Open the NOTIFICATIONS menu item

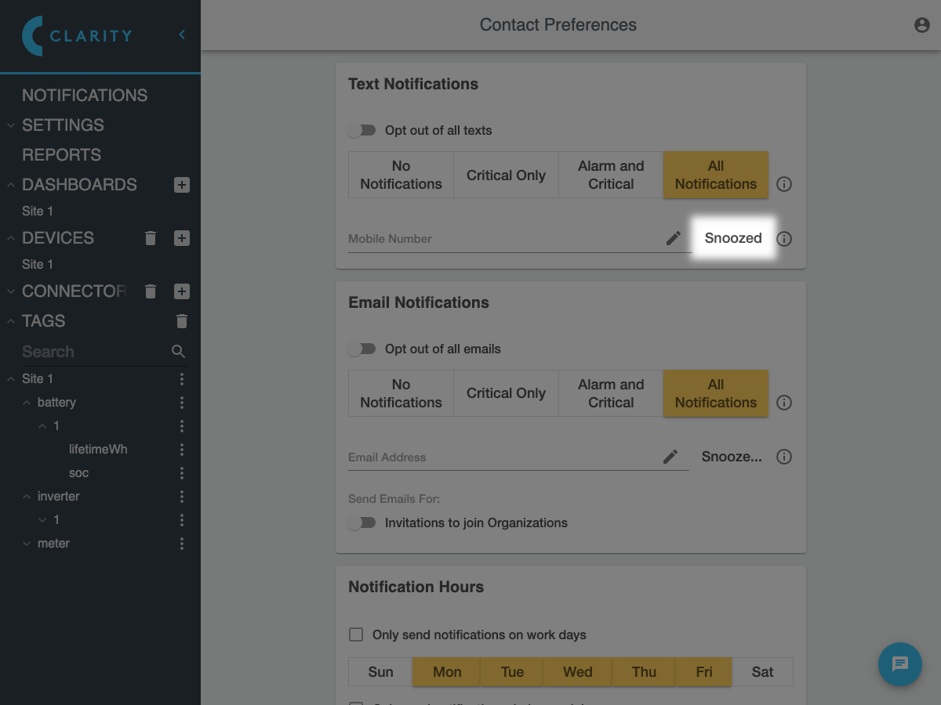(x=85, y=96)
